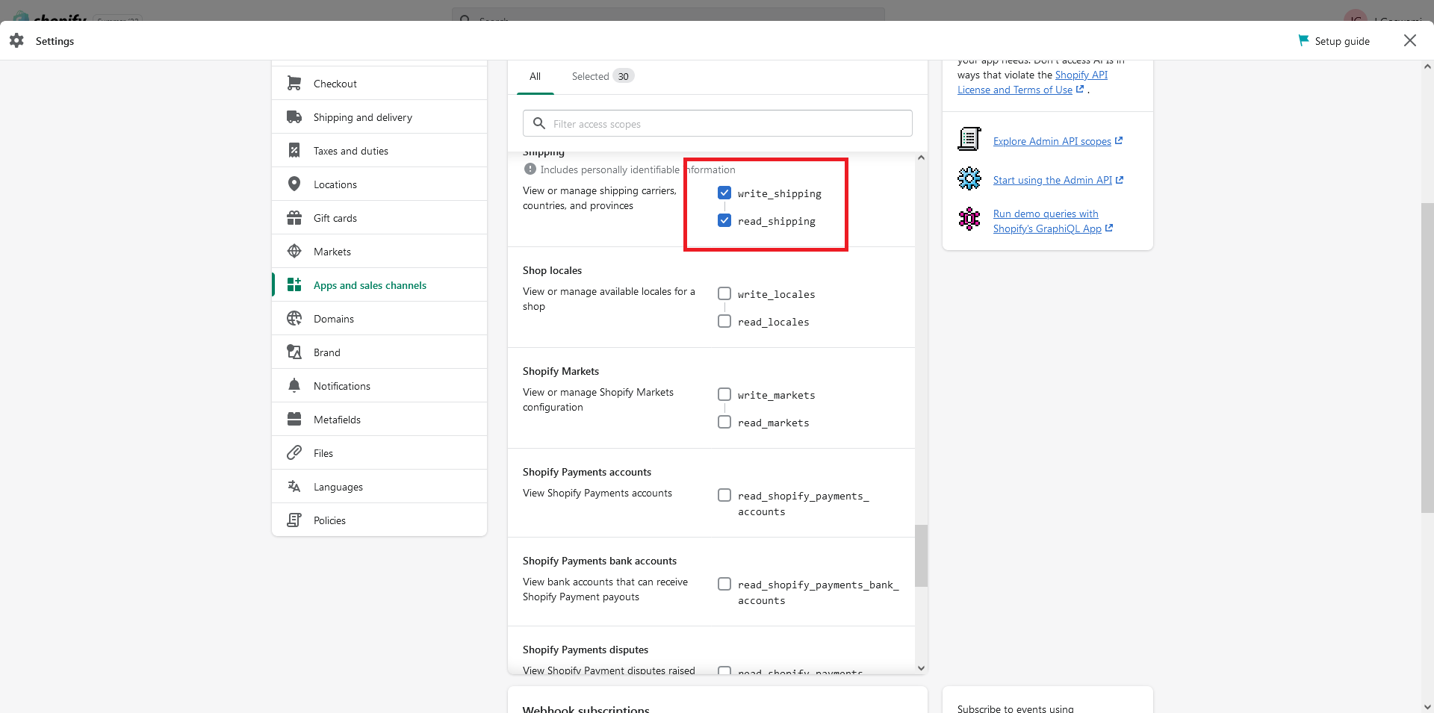1434x713 pixels.
Task: Click the Apps and sales channels icon
Action: 294,285
